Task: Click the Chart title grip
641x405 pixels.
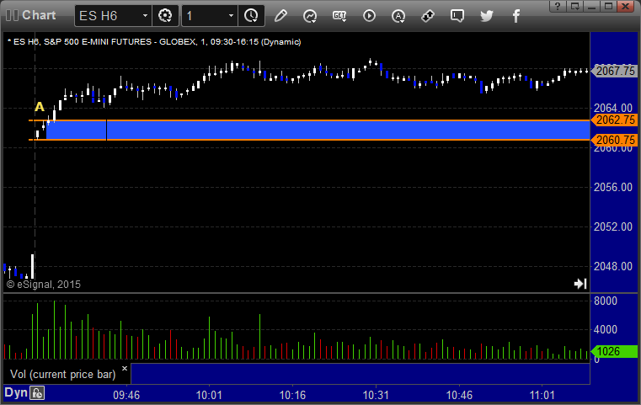Action: 12,15
